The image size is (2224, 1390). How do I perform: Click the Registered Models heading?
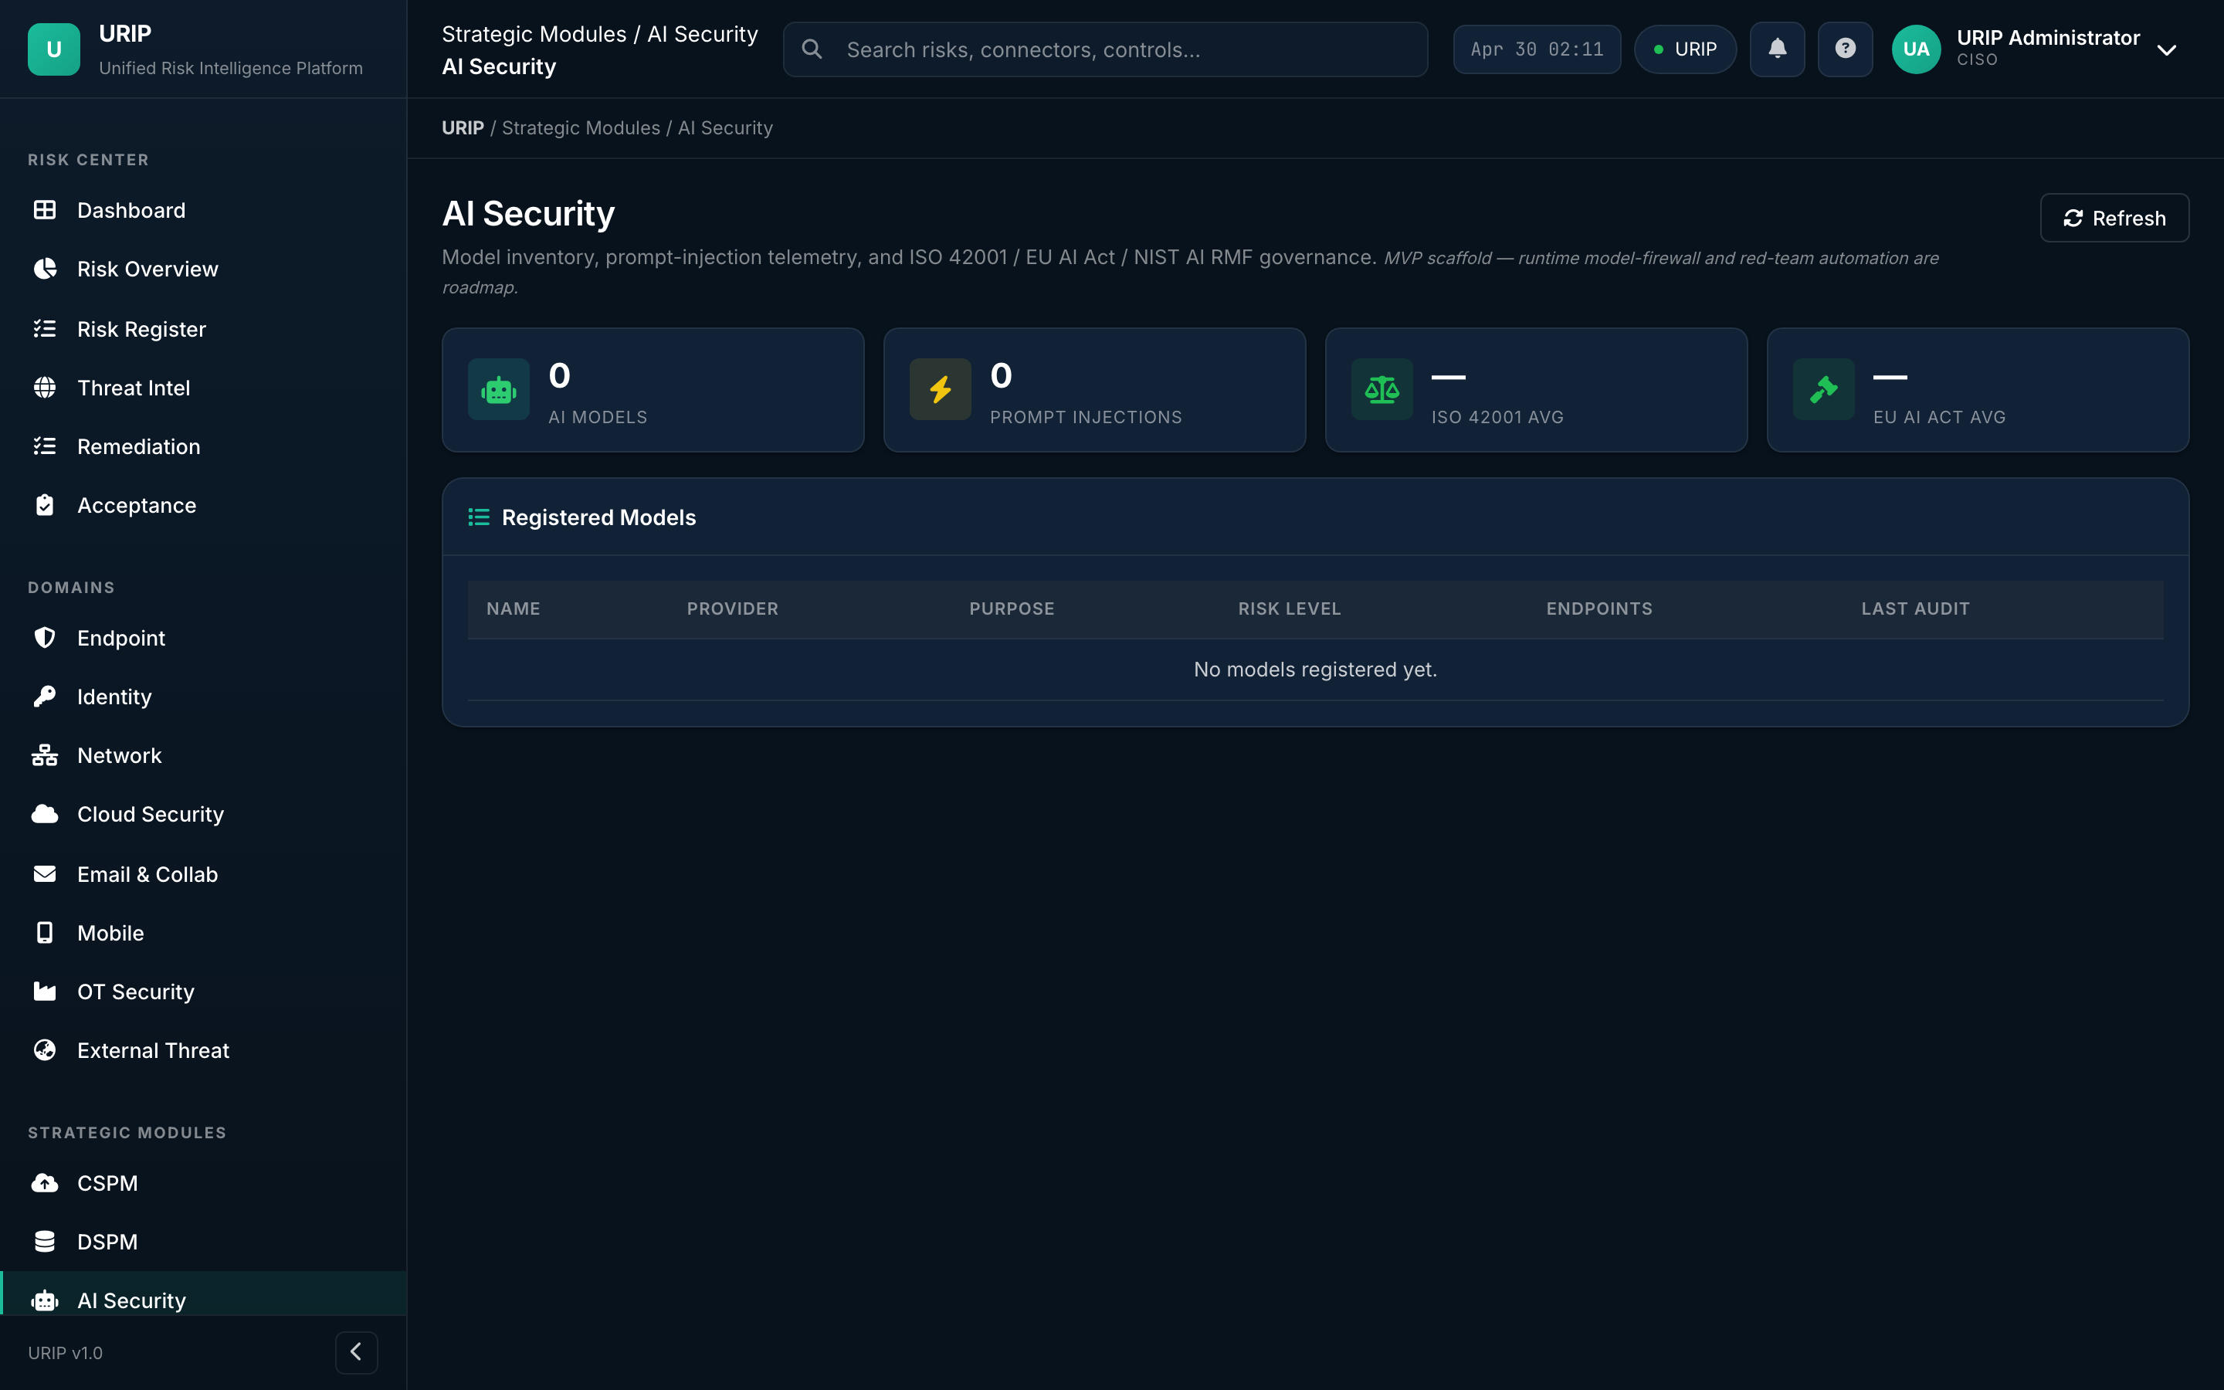coord(598,517)
